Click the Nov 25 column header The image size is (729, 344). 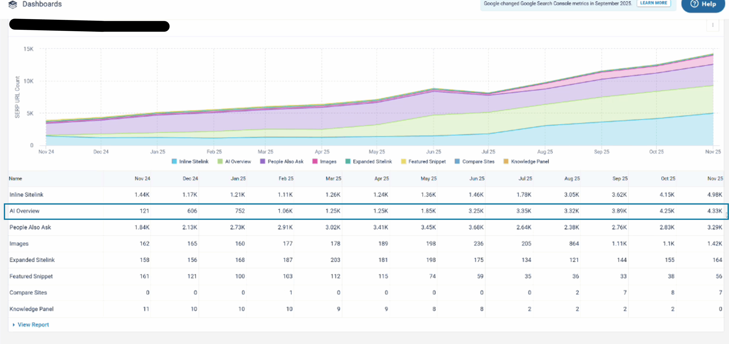715,179
